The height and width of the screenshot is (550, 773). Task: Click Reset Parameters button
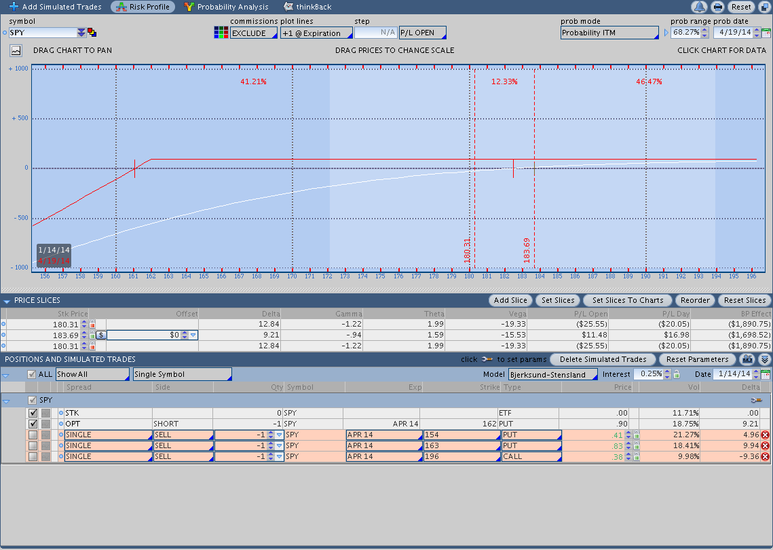(697, 359)
